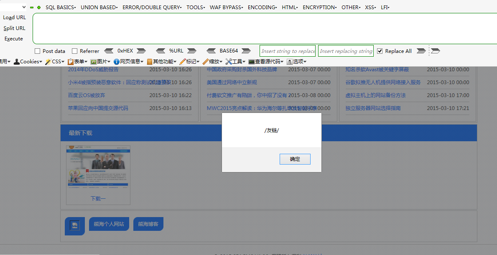Focus the Insert string to replace field
Screen dimensions: 497x255
(x=288, y=51)
